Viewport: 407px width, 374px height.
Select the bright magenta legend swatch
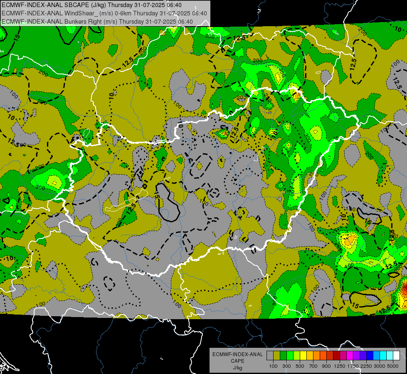[x=350, y=356]
